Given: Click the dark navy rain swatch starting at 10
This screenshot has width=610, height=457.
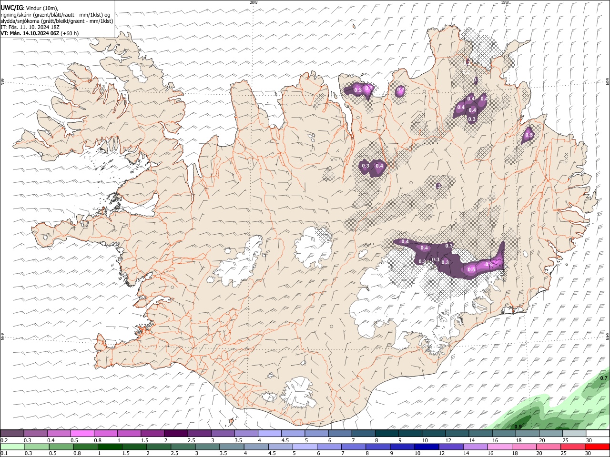Looking at the screenshot, I should (x=427, y=447).
